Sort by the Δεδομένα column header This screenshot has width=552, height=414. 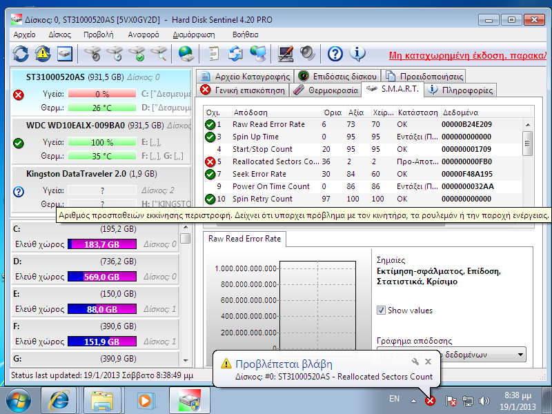(x=486, y=112)
